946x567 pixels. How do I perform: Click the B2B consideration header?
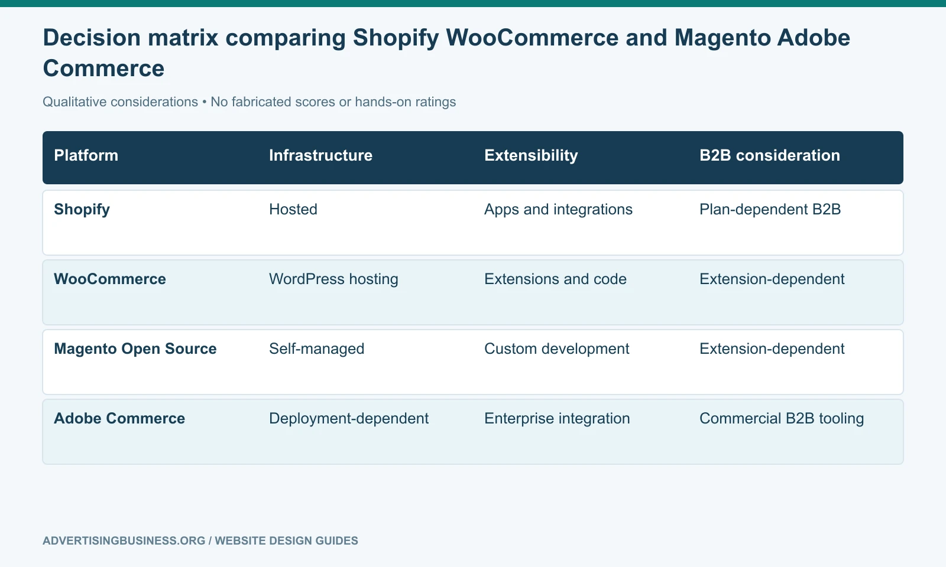[x=770, y=155]
